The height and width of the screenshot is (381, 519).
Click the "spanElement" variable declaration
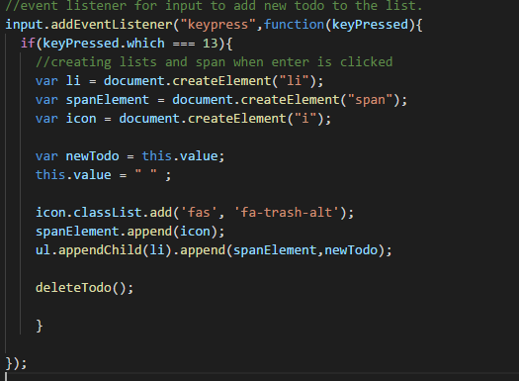click(x=107, y=100)
